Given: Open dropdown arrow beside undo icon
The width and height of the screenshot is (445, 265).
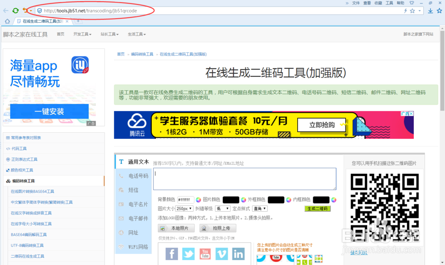Looking at the screenshot, I should point(31,11).
